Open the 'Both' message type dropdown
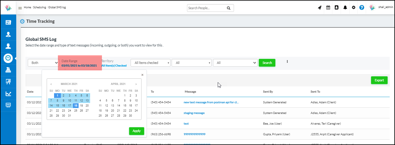 coord(43,63)
